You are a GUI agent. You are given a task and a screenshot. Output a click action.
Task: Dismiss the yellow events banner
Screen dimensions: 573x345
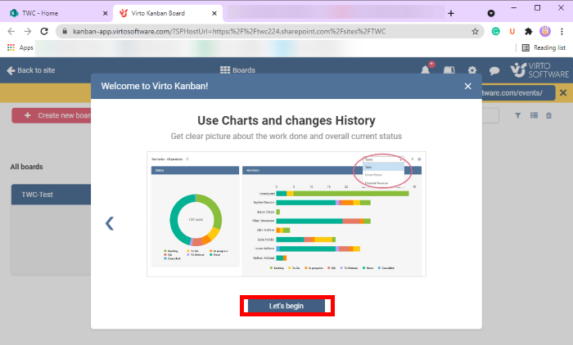click(563, 92)
